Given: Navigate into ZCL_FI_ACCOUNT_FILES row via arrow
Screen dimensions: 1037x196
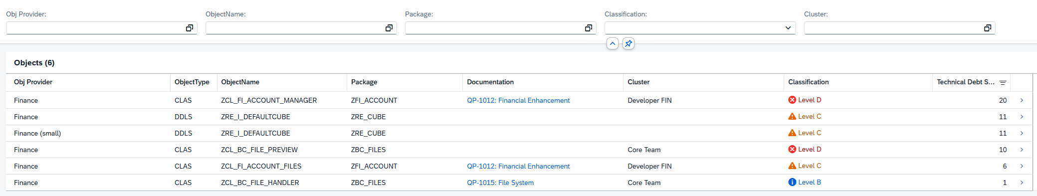Looking at the screenshot, I should click(x=1022, y=166).
